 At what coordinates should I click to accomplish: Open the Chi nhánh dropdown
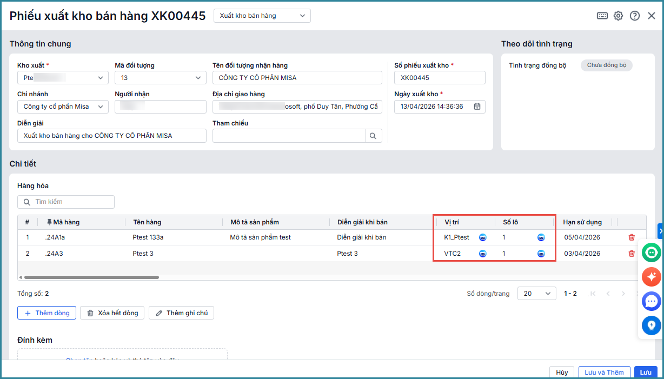[101, 107]
